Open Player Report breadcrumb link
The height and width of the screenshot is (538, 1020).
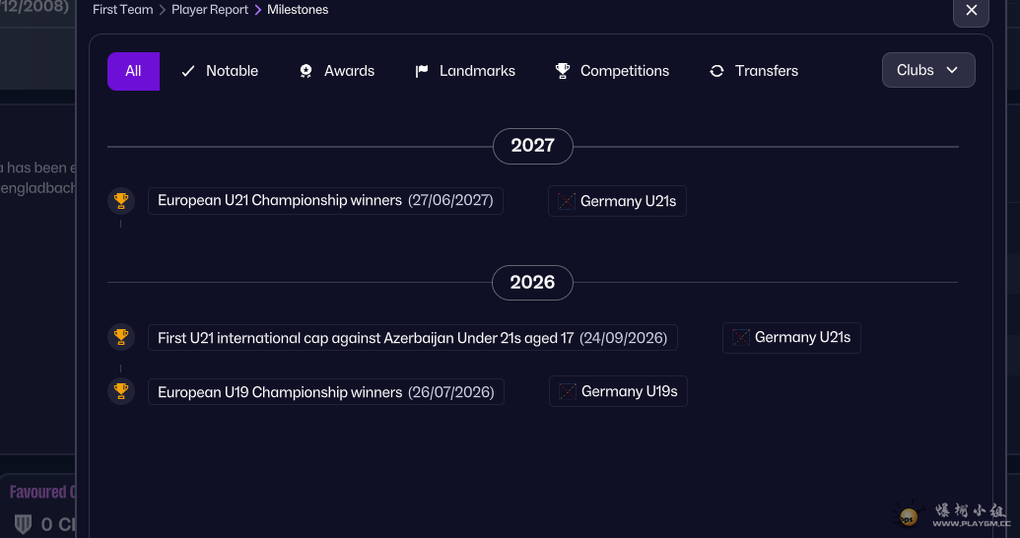coord(210,10)
